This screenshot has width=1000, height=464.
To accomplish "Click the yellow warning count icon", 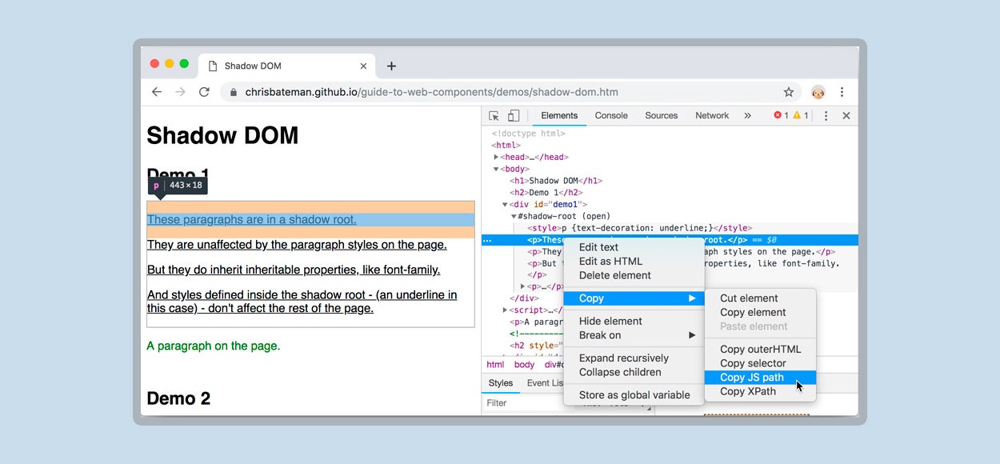I will tap(801, 116).
